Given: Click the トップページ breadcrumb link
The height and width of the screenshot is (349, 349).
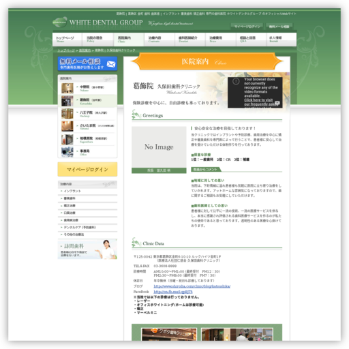Looking at the screenshot, I should 66,50.
